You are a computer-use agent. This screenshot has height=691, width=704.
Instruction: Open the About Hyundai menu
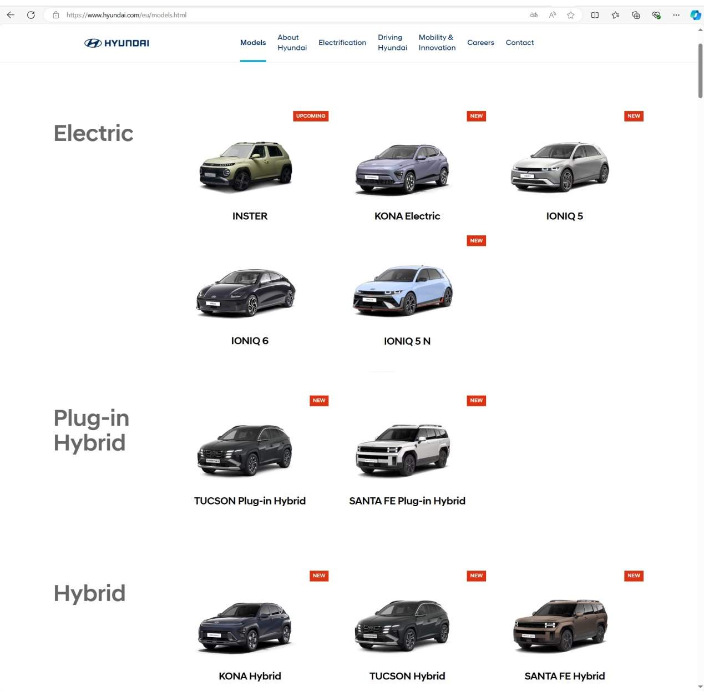tap(292, 42)
